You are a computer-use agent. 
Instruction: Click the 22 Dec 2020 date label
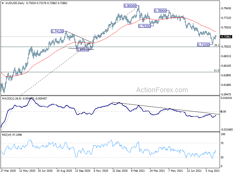click(x=120, y=171)
